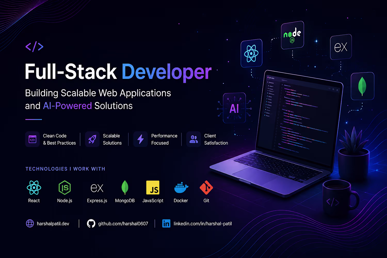Select the "Docker" text label
Image resolution: width=387 pixels, height=258 pixels.
pyautogui.click(x=181, y=200)
